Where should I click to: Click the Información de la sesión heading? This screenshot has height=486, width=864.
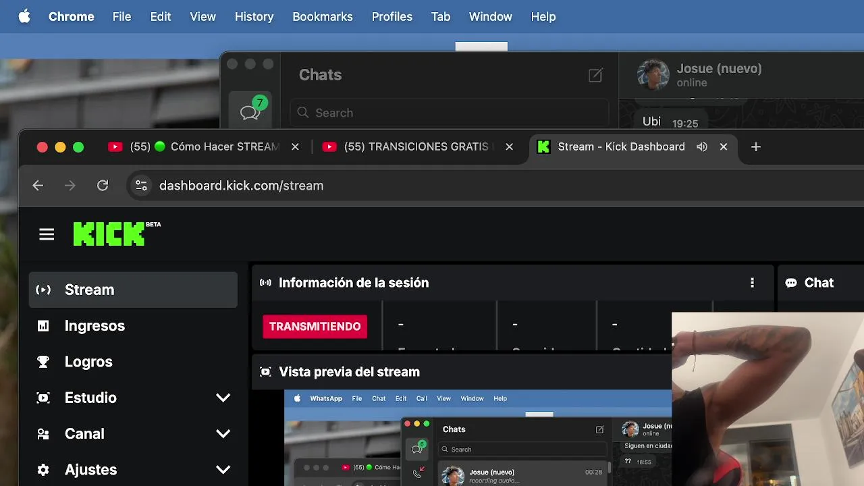click(x=354, y=283)
